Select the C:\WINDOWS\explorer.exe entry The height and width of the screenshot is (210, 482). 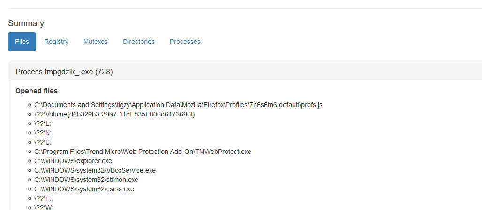[73, 161]
